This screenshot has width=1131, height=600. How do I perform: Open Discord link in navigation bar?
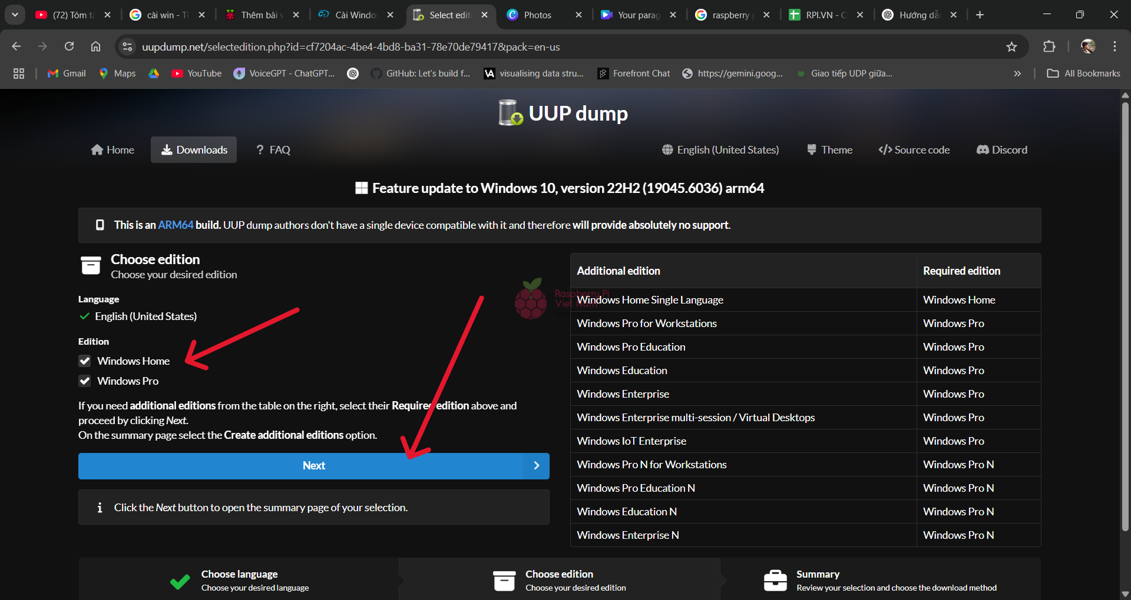point(1001,150)
